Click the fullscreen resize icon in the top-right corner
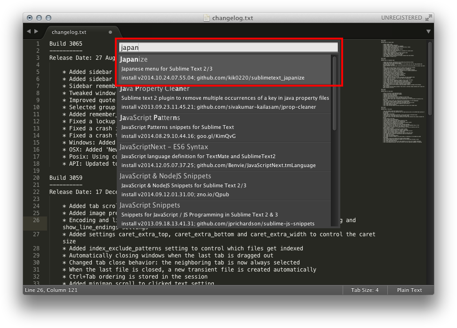This screenshot has width=457, height=328. coord(429,17)
